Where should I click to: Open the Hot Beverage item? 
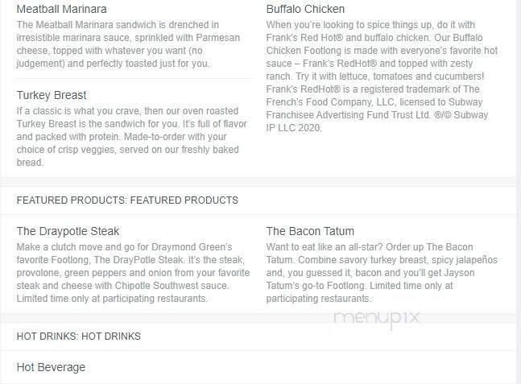click(x=51, y=367)
